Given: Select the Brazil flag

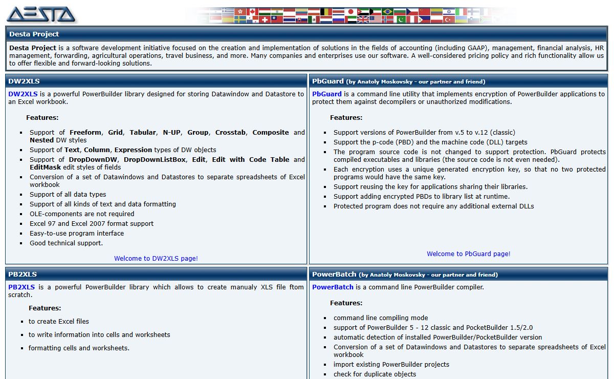Looking at the screenshot, I should (387, 11).
